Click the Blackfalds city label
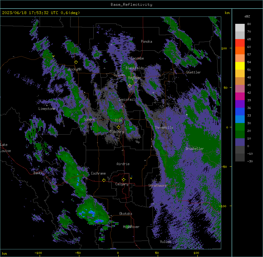The image size is (263, 257). [135, 68]
